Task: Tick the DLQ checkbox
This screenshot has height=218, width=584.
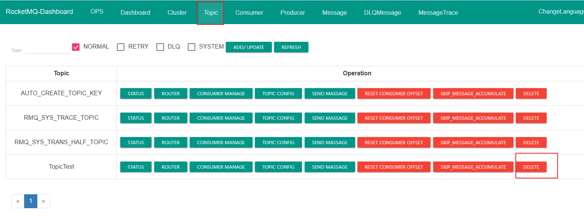Action: (160, 47)
